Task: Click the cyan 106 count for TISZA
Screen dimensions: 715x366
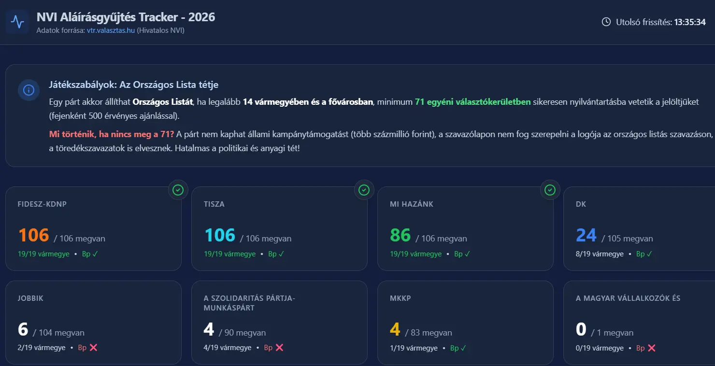Action: point(220,235)
